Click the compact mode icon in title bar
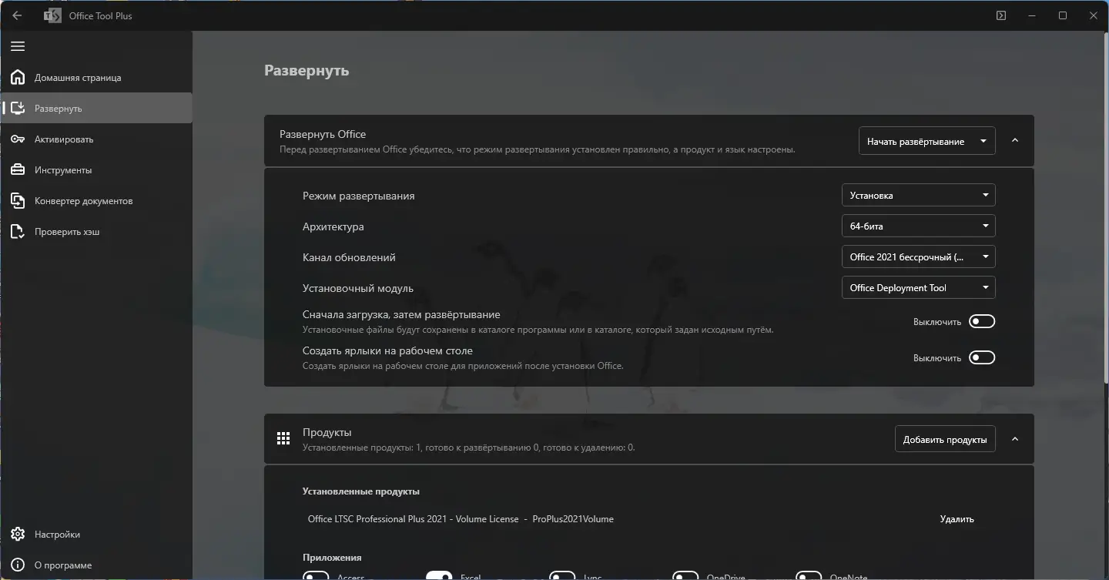The image size is (1109, 580). coord(1001,15)
